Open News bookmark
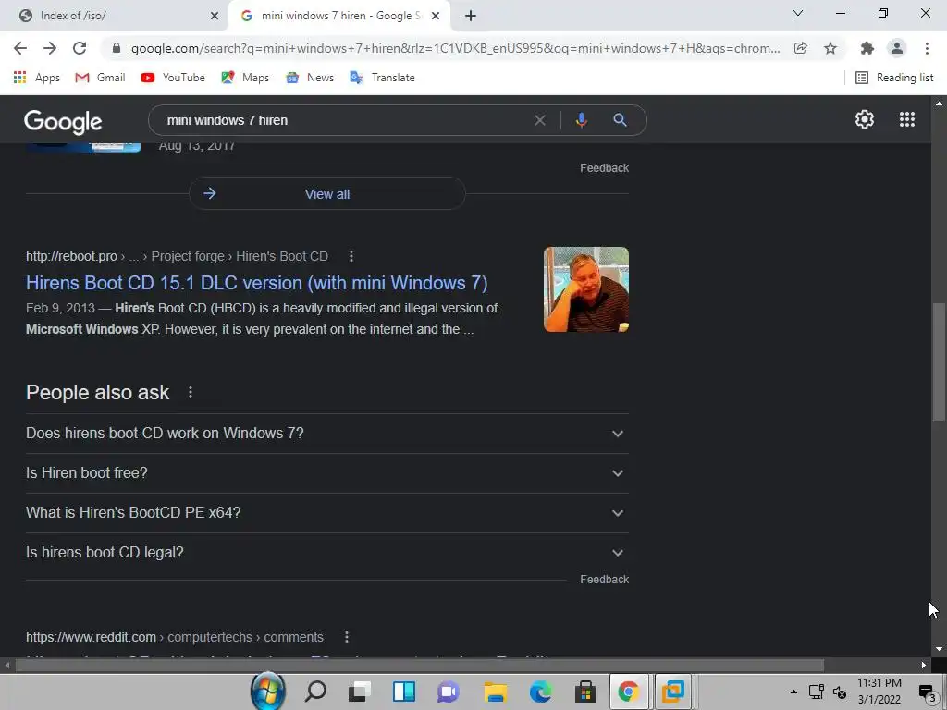Screen dimensions: 947x710 coord(310,78)
